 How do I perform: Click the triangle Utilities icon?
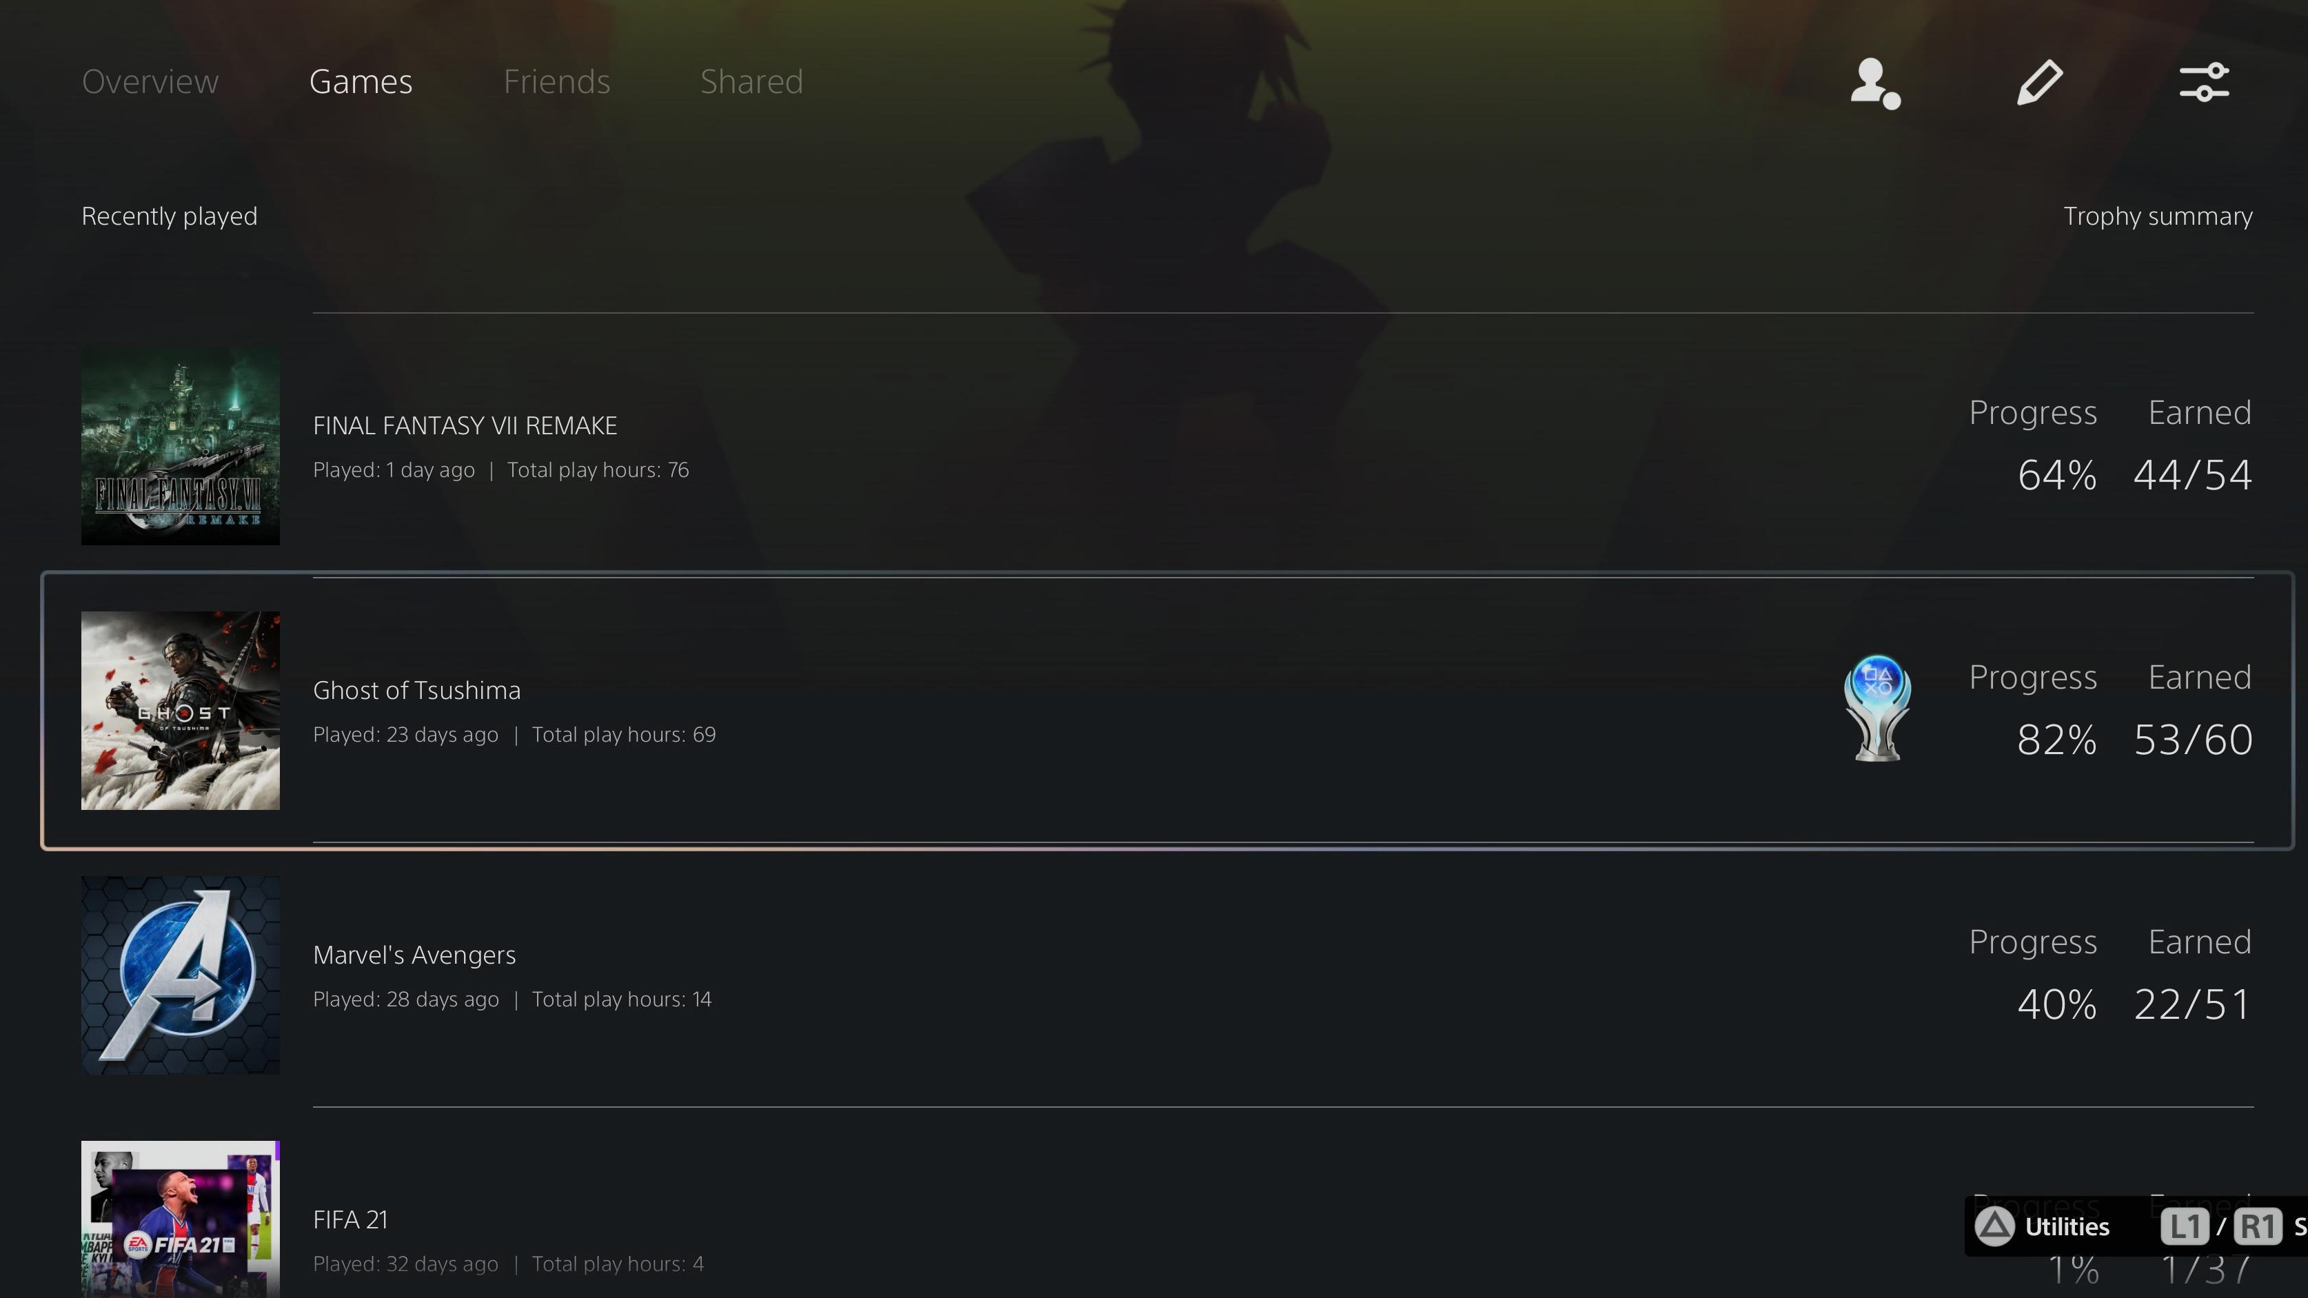(1994, 1226)
